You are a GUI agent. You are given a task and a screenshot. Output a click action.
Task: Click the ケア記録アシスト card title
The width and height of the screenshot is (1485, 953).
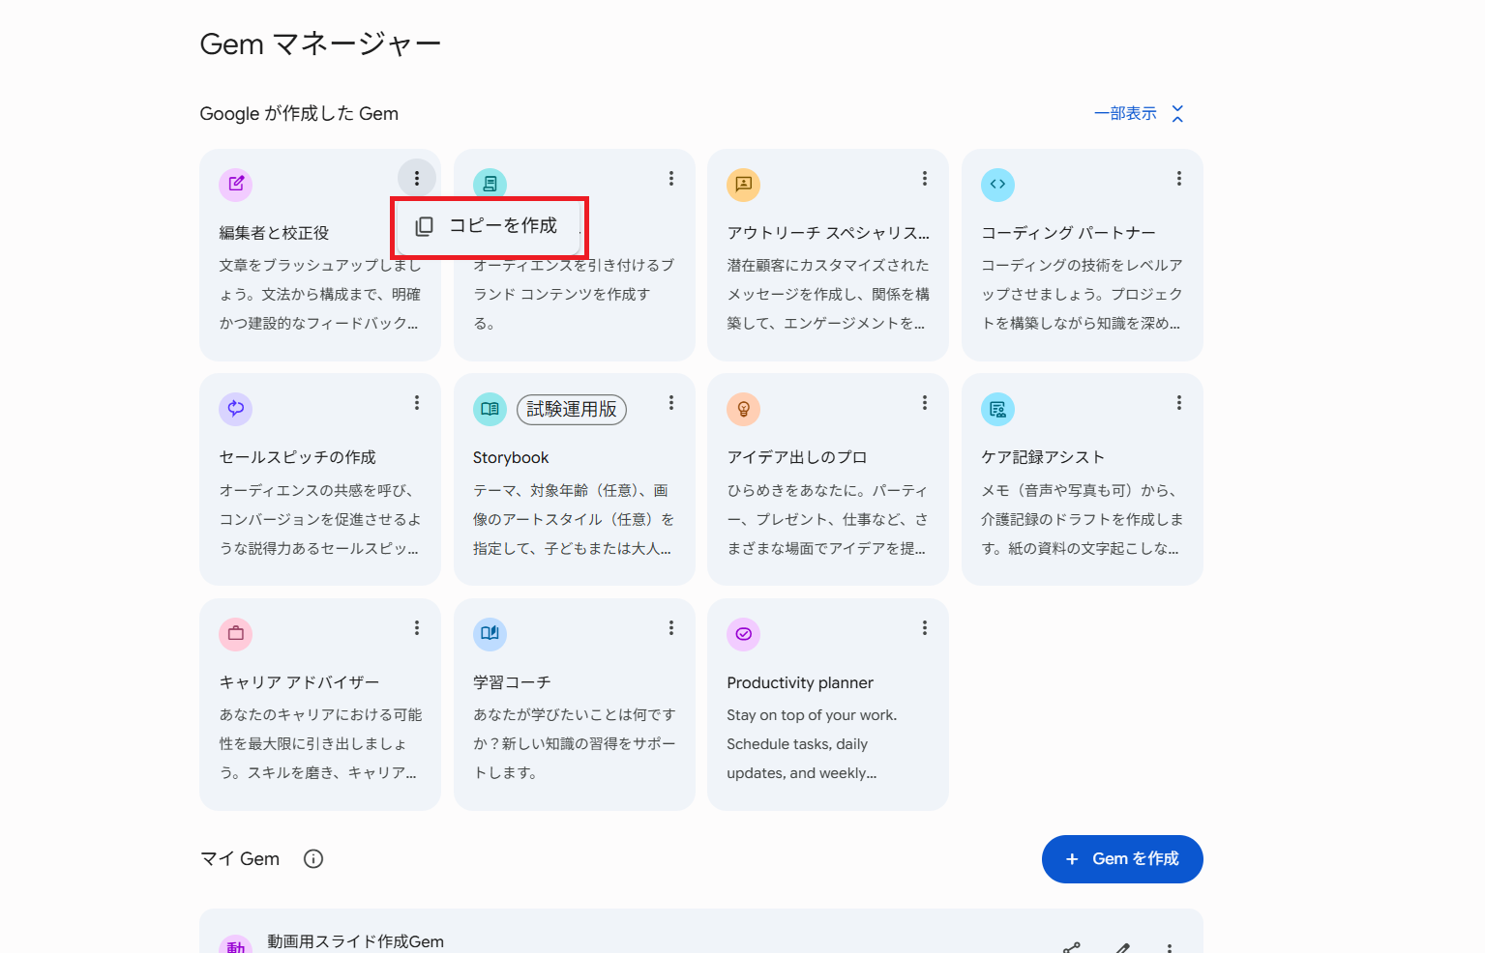pos(1043,457)
